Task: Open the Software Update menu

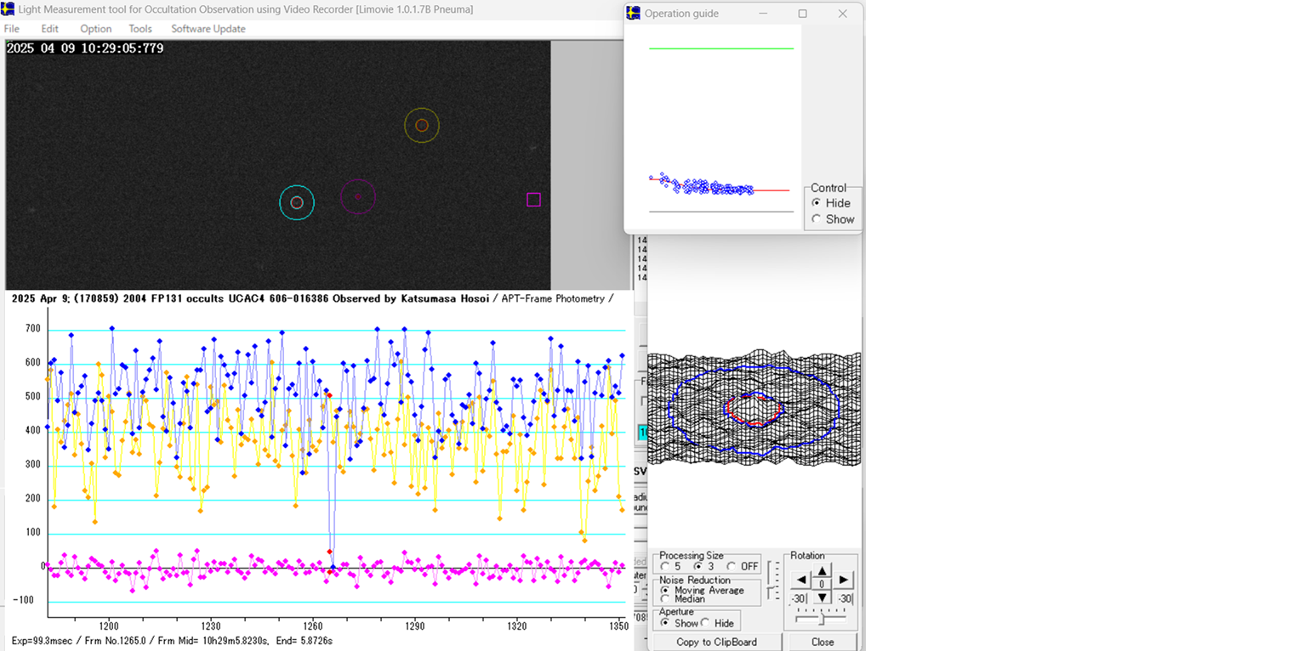Action: pos(208,29)
